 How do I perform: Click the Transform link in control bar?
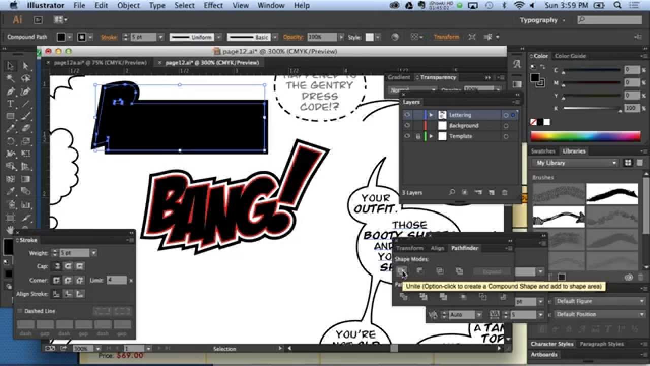(x=446, y=37)
